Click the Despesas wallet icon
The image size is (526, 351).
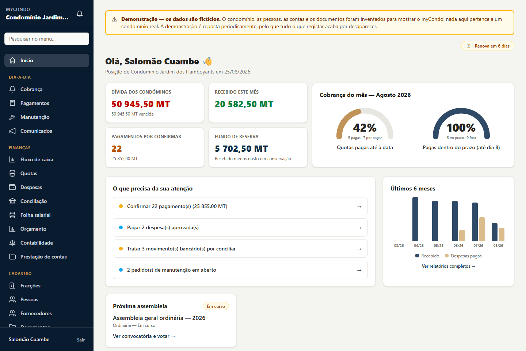tap(12, 187)
